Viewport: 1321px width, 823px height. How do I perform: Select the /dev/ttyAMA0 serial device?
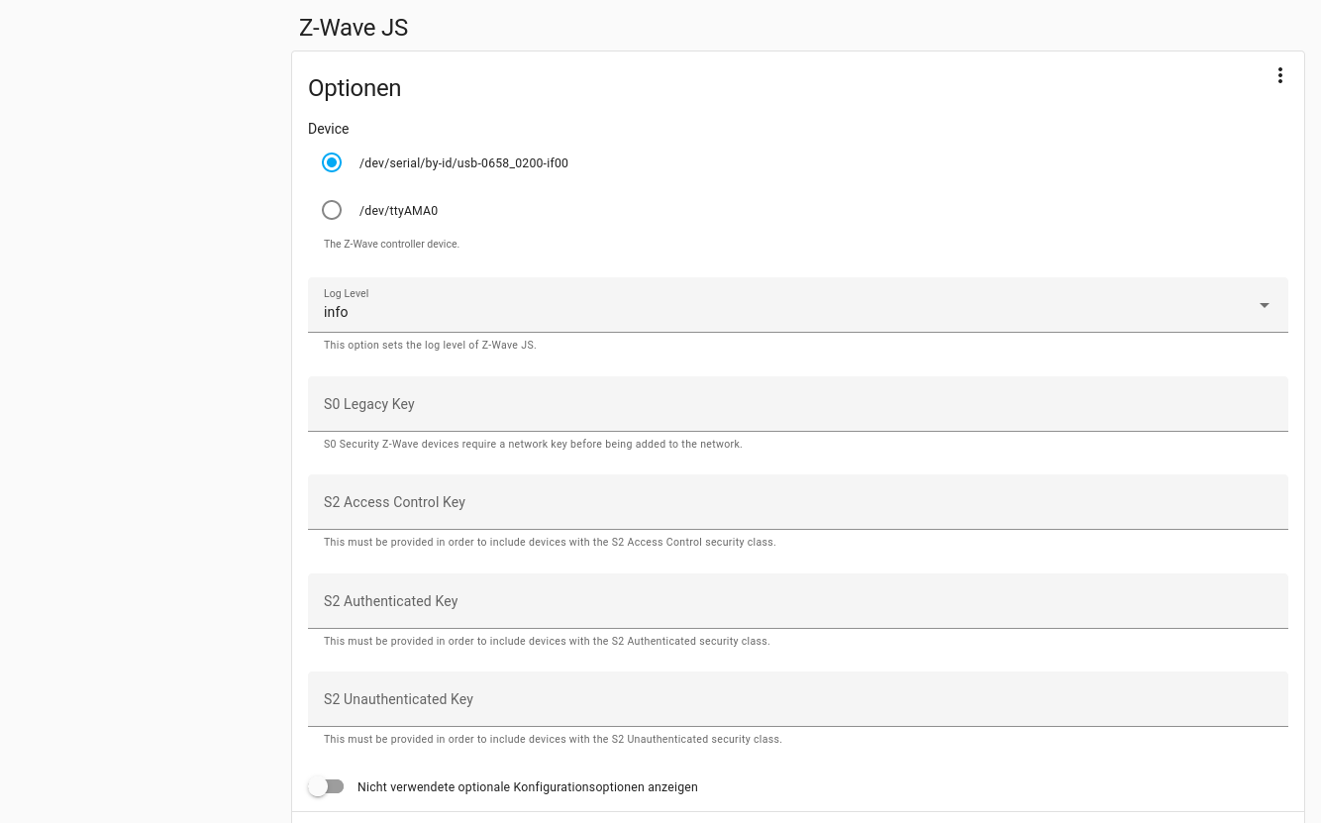[332, 210]
